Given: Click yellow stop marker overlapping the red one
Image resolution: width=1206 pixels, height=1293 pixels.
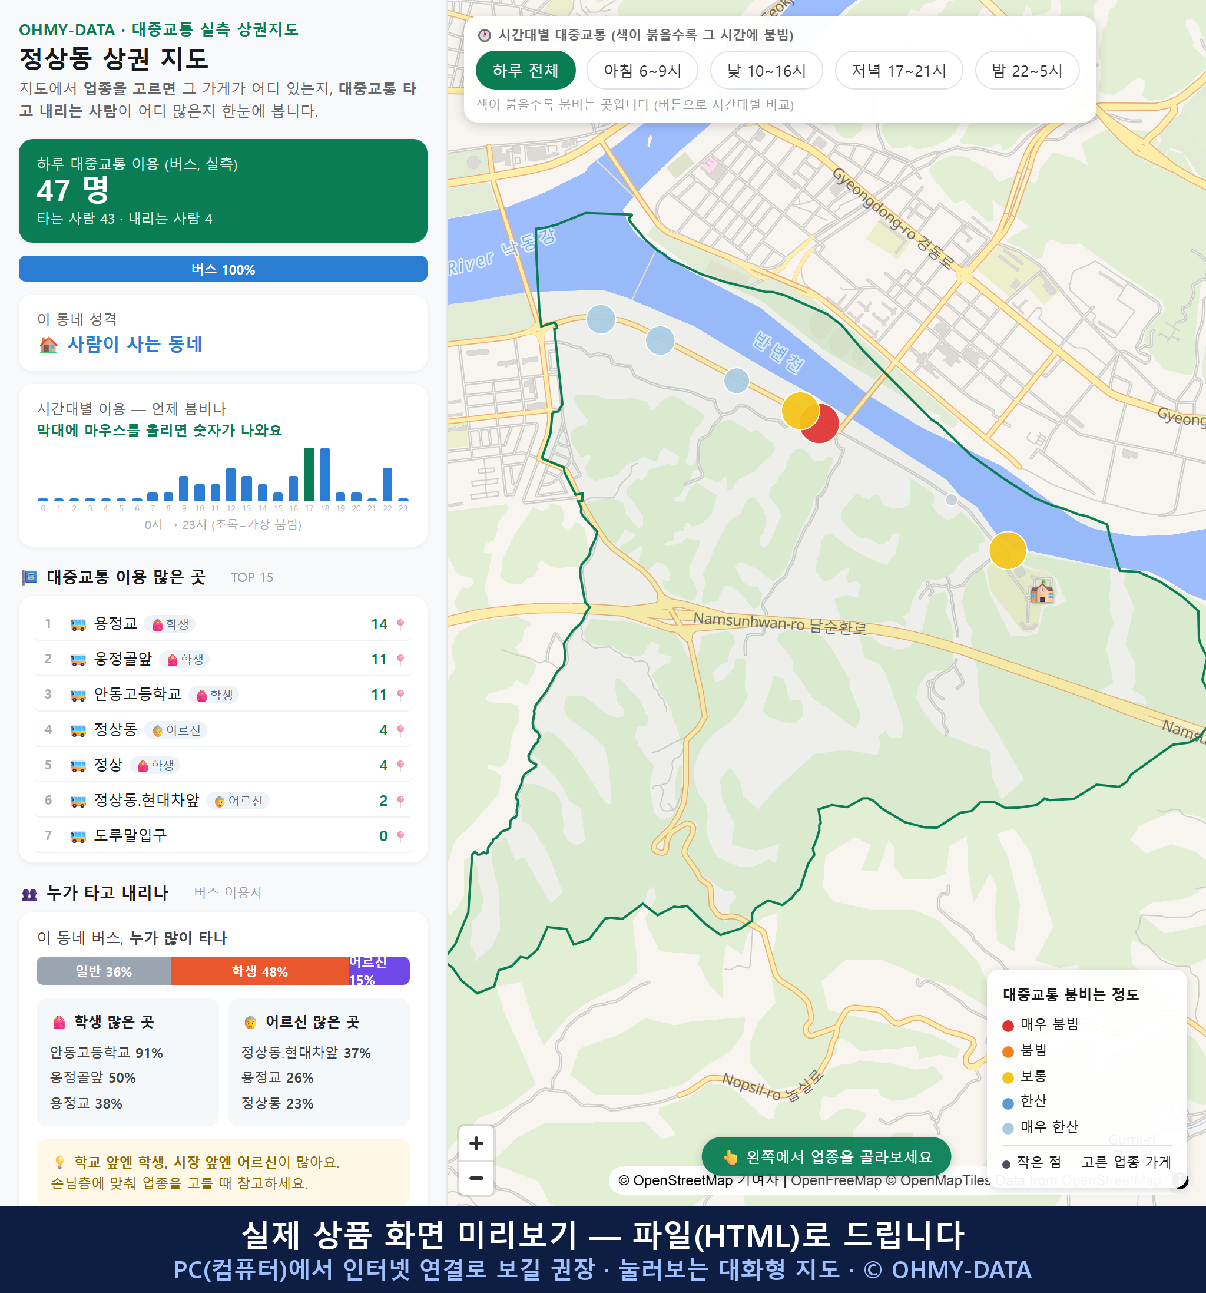Looking at the screenshot, I should point(800,411).
